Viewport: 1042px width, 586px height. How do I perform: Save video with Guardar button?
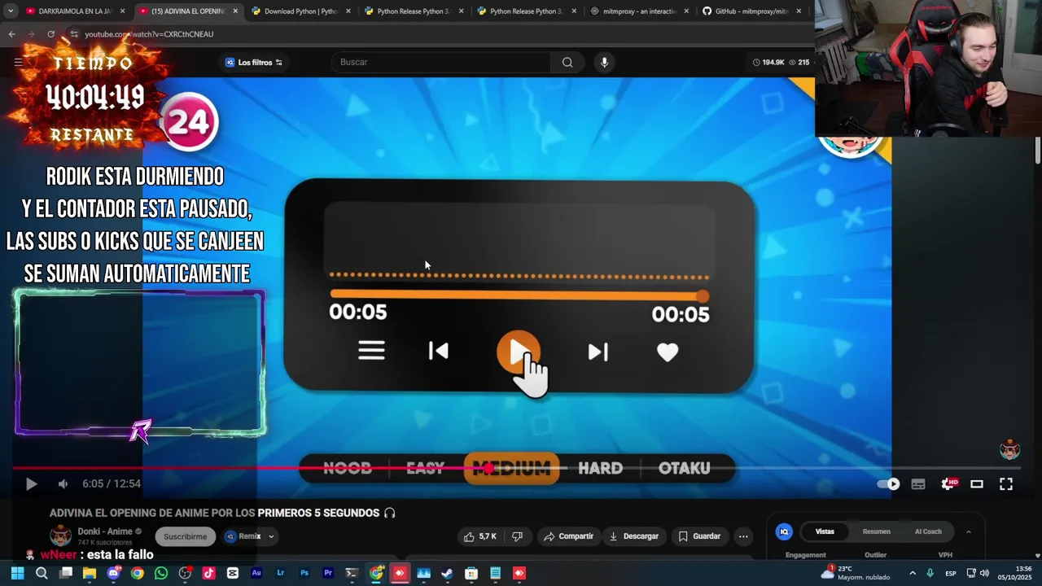click(699, 536)
